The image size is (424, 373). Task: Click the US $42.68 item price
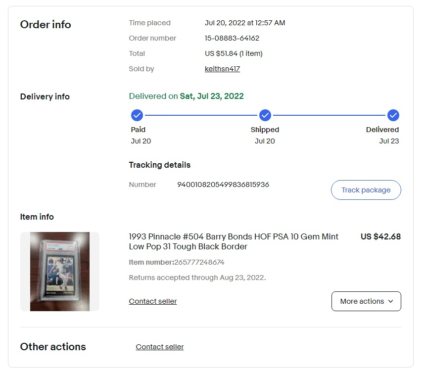tap(381, 236)
